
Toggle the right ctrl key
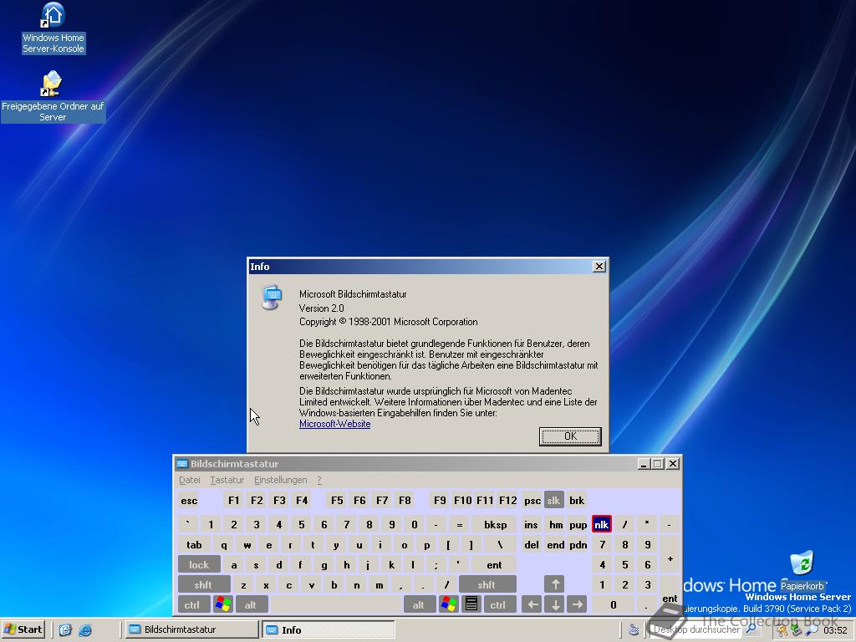pos(498,604)
